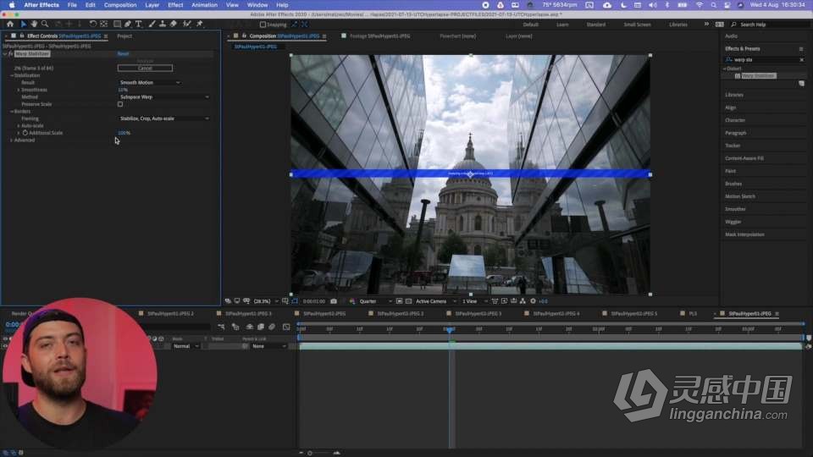Open composition flowchart icon in viewer bar
Viewport: 813px width, 457px height.
[523, 301]
